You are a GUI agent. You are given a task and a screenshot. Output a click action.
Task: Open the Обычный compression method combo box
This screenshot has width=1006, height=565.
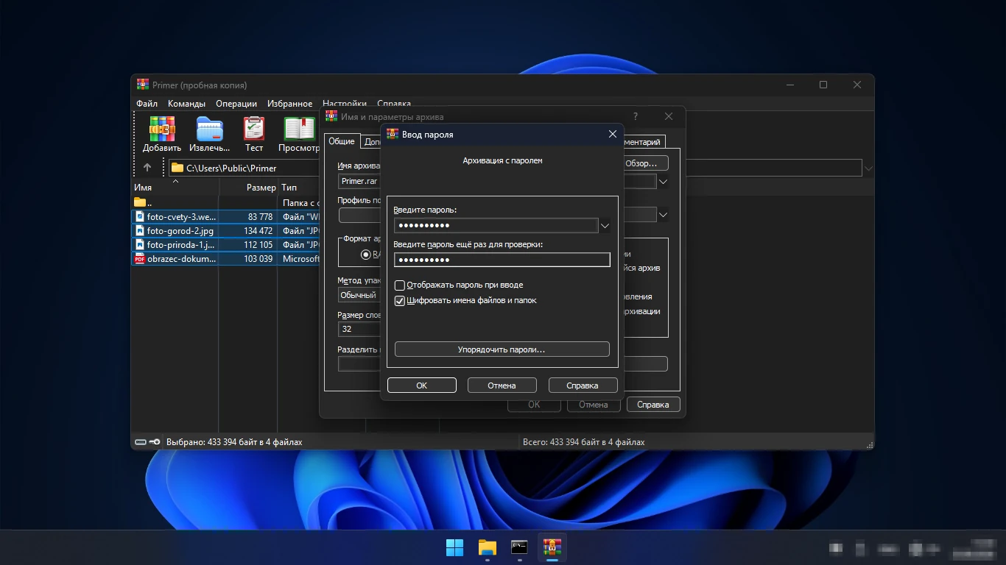tap(359, 295)
